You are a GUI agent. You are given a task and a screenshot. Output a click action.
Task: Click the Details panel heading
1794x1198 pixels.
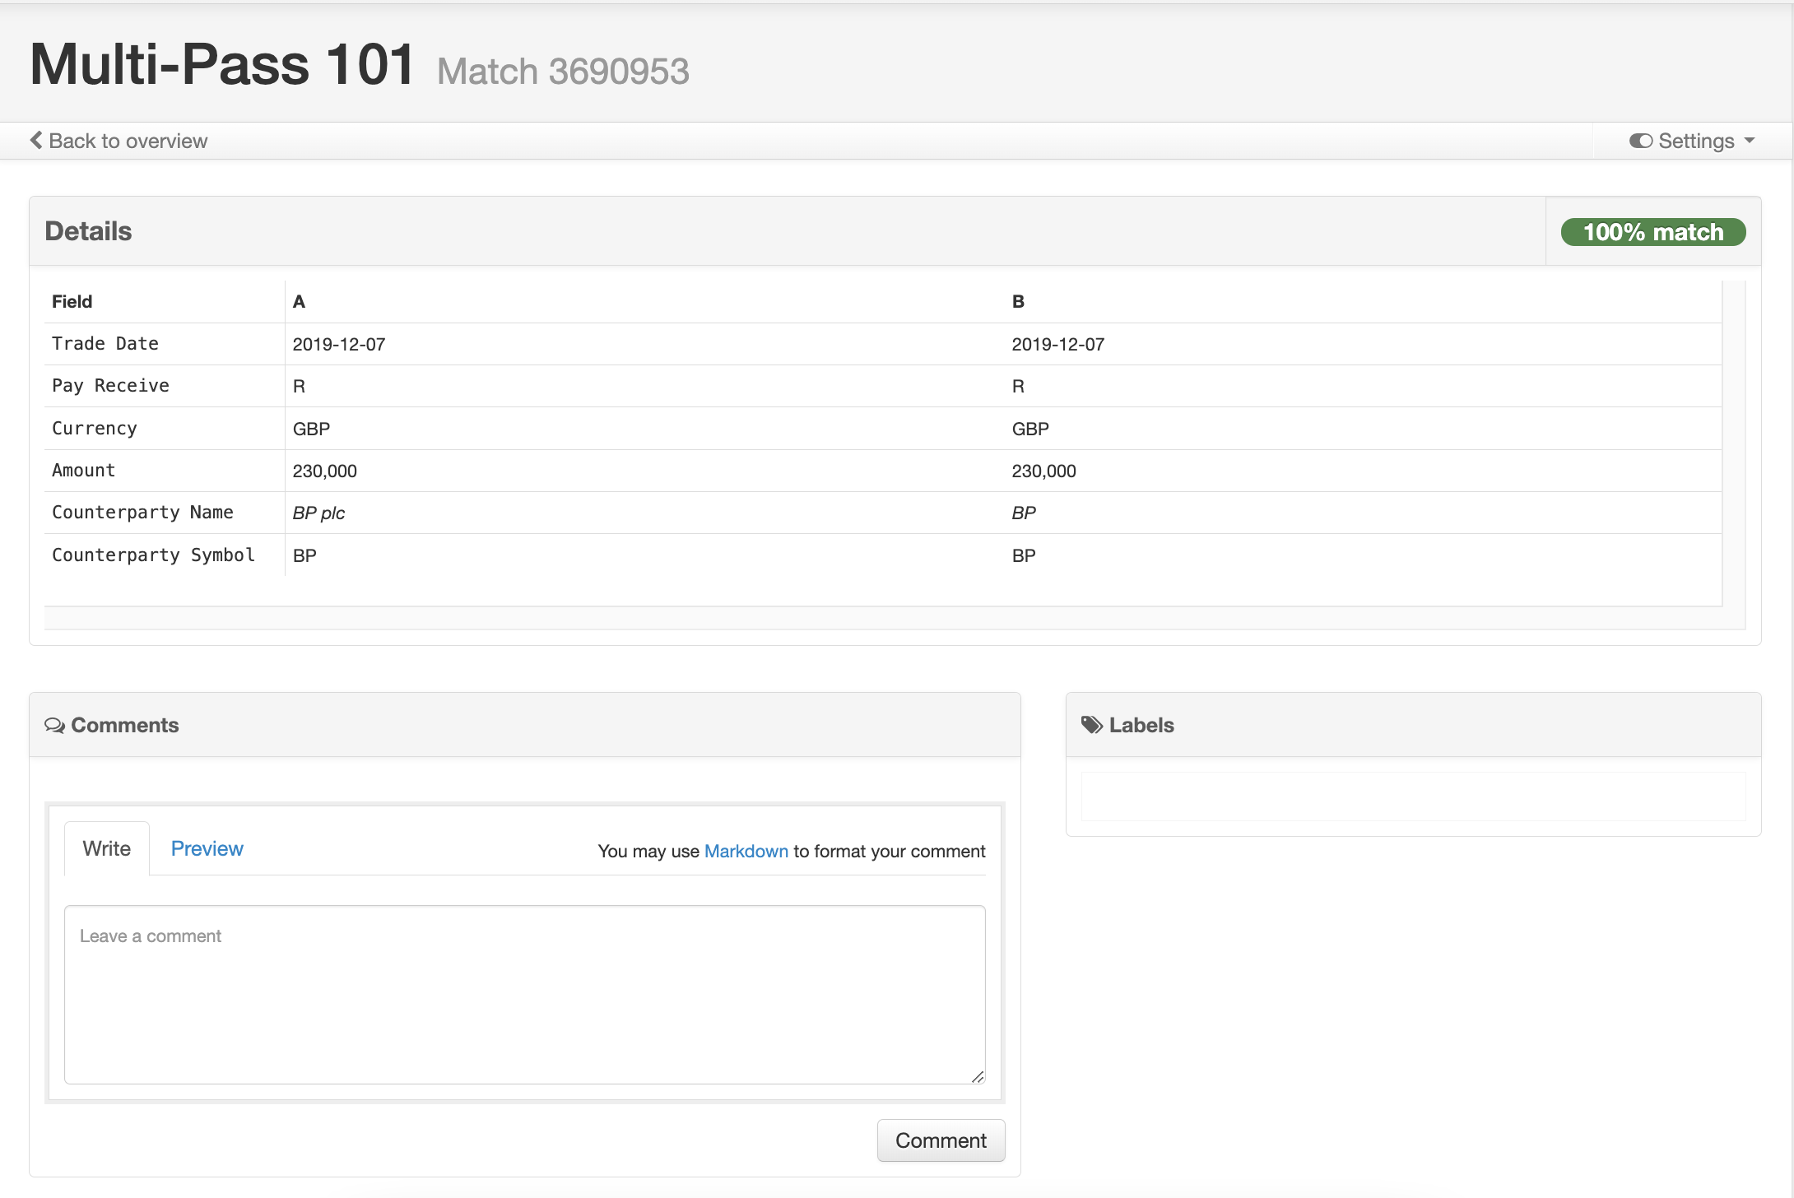point(88,231)
